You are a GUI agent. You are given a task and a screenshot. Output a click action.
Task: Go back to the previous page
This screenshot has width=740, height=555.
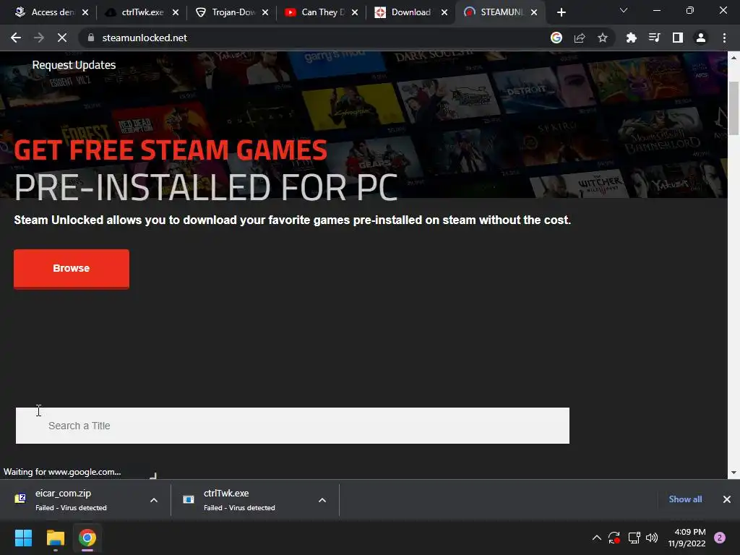[x=16, y=38]
